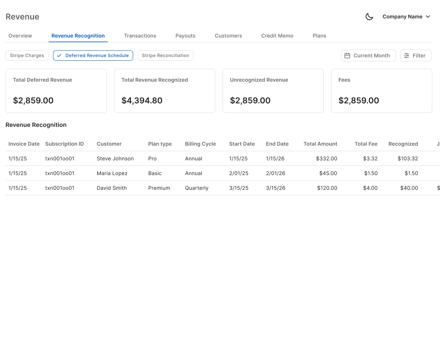Click the $3.32 total fee cell
440x338 pixels.
370,159
